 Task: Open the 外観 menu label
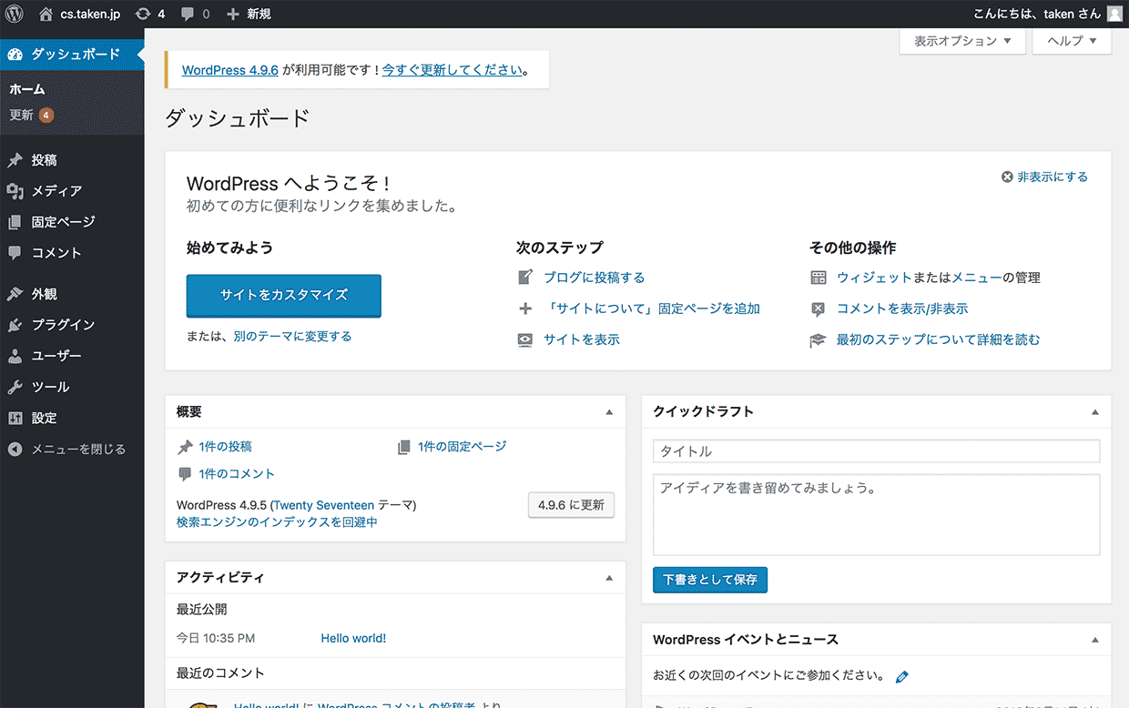44,294
